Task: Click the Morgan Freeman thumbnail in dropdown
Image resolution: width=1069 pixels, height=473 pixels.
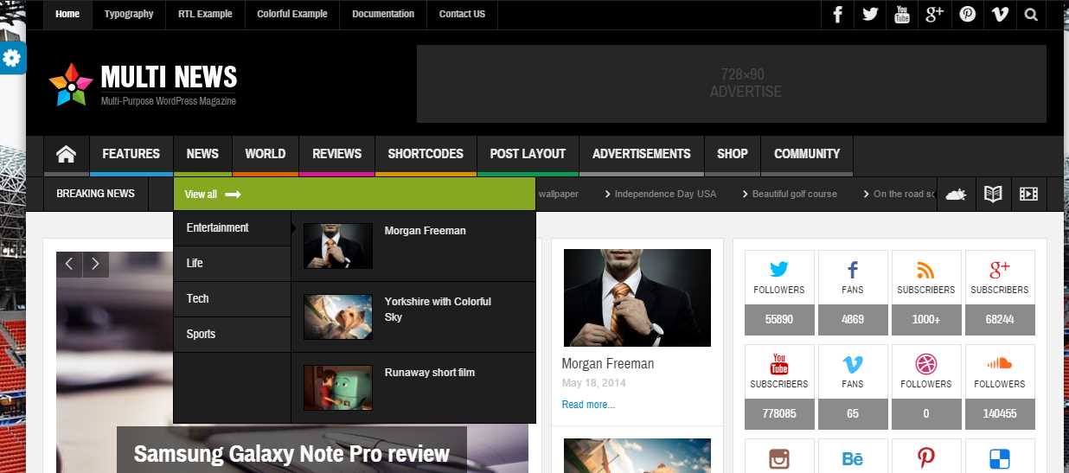Action: (x=338, y=246)
